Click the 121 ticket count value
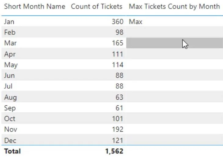 tap(117, 140)
